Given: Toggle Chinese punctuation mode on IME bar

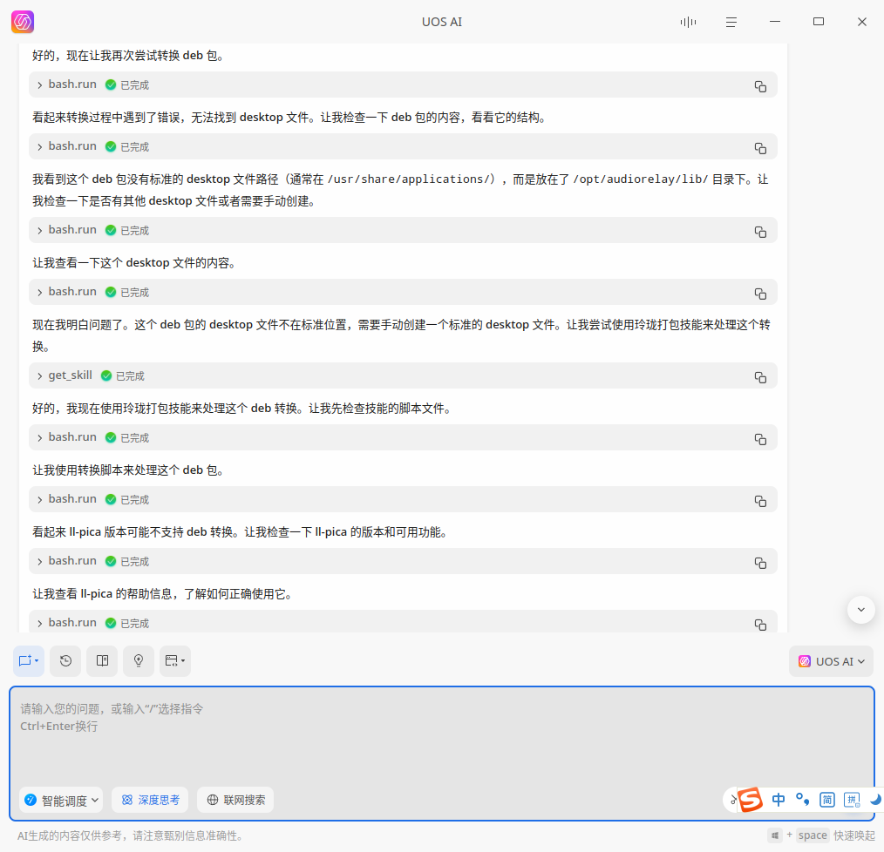Looking at the screenshot, I should point(803,800).
